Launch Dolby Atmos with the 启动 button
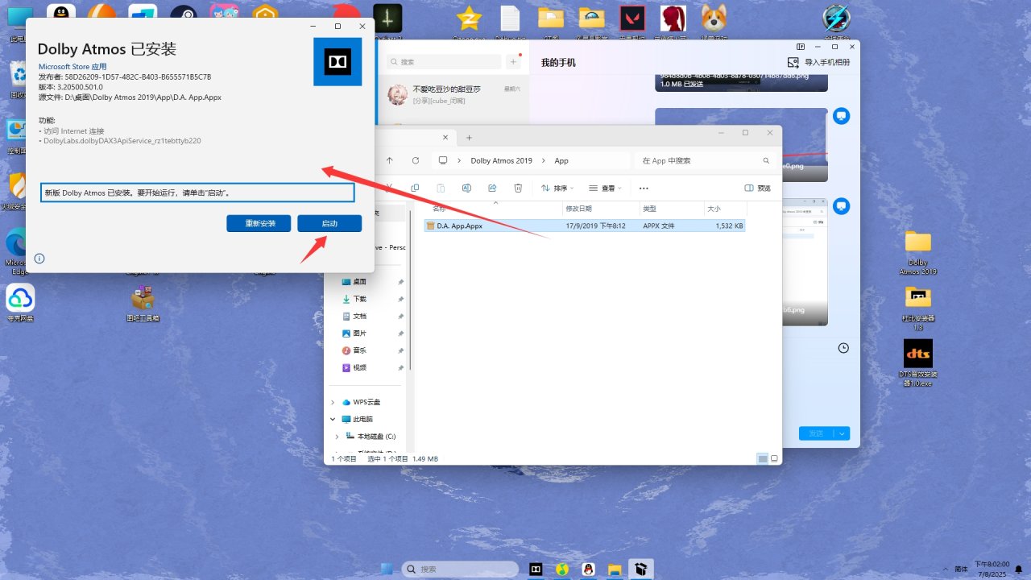 329,223
